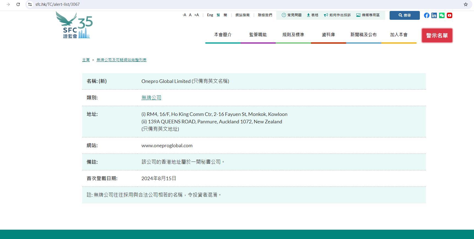Expand 規則及標準 menu
The width and height of the screenshot is (474, 239).
pyautogui.click(x=293, y=35)
